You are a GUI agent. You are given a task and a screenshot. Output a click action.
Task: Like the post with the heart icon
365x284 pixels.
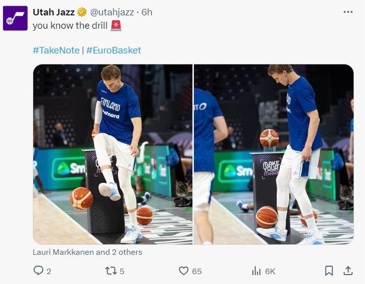coord(184,270)
